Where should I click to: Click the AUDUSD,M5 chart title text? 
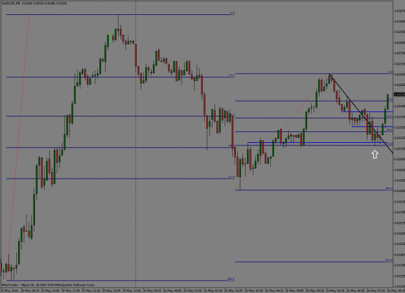point(11,3)
